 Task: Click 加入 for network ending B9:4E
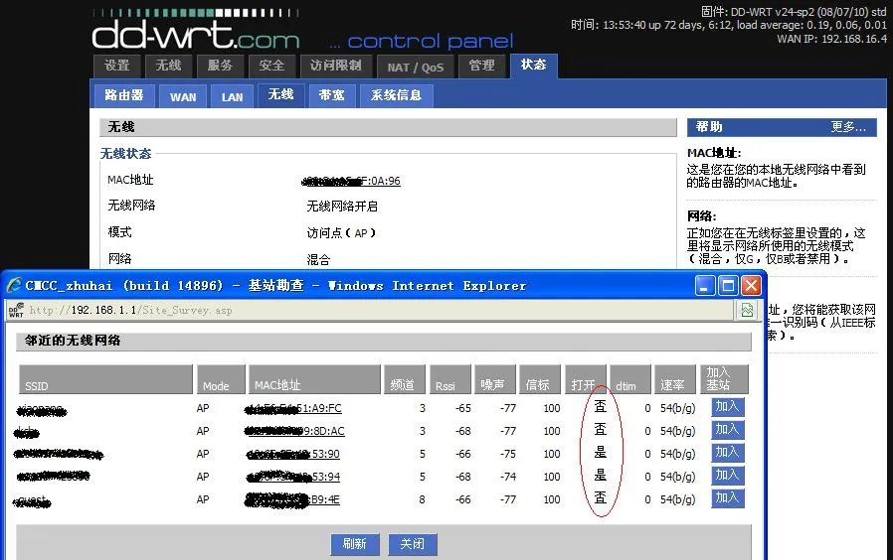[727, 498]
